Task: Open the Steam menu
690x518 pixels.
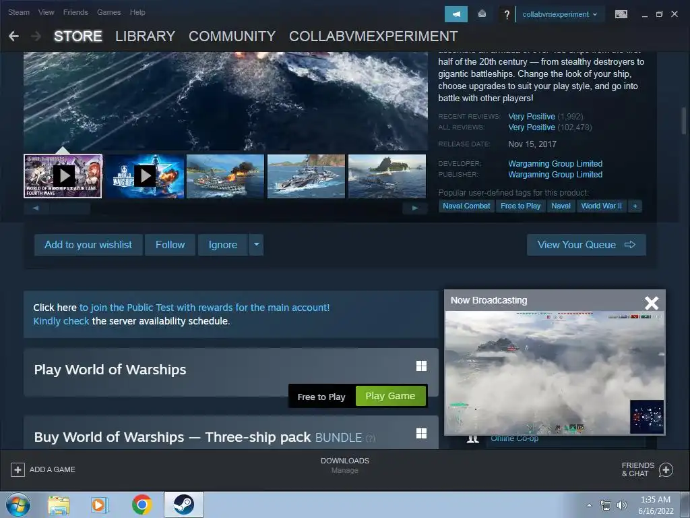Action: 19,12
